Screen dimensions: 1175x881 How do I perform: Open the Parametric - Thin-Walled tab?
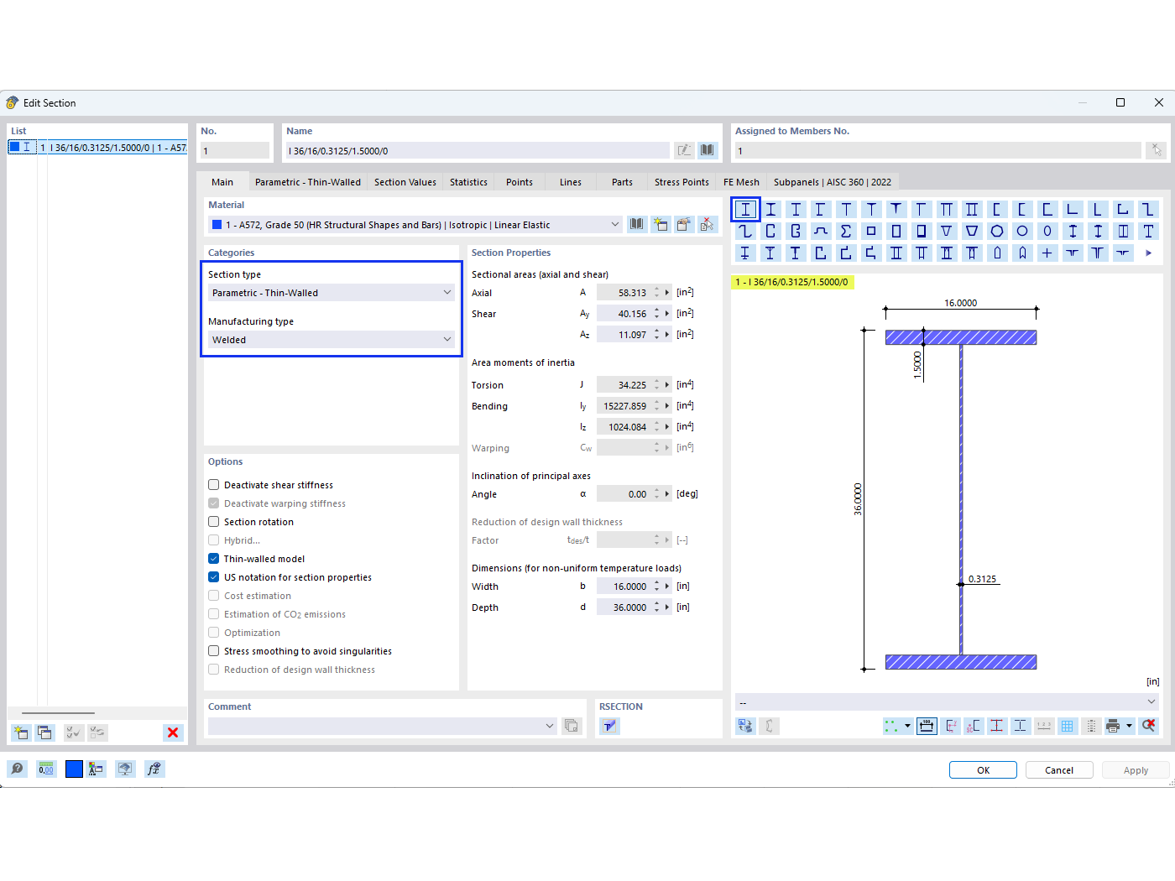click(308, 181)
